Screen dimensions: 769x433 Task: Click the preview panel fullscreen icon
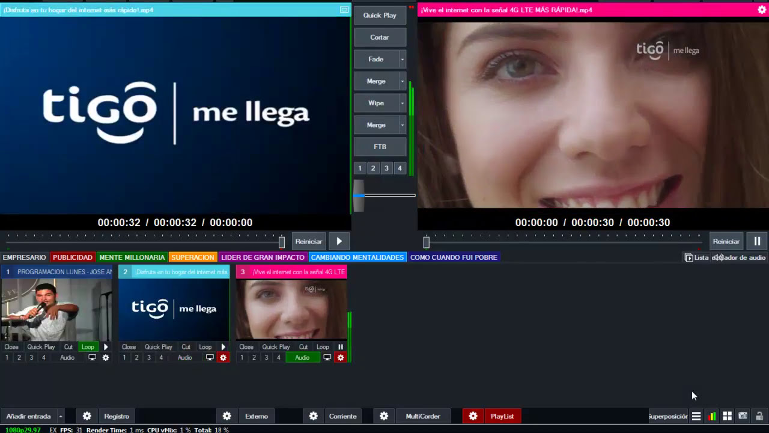coord(344,10)
